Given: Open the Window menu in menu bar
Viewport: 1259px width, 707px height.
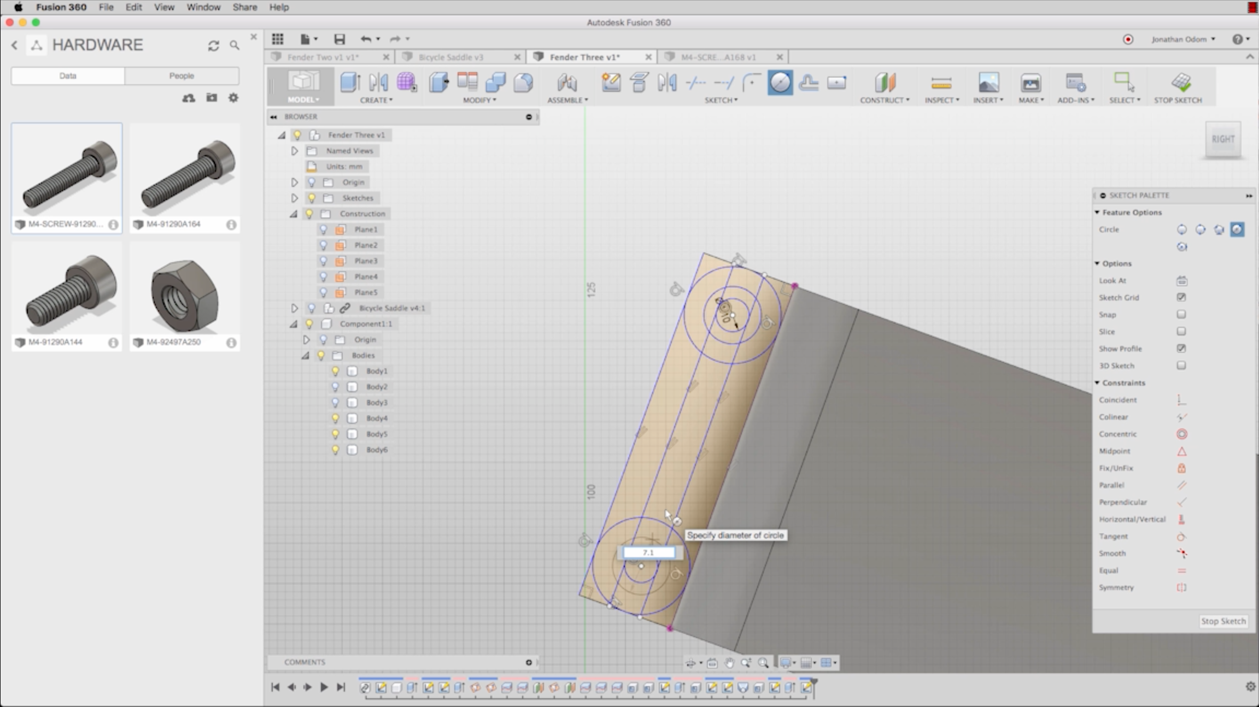Looking at the screenshot, I should click(x=203, y=7).
